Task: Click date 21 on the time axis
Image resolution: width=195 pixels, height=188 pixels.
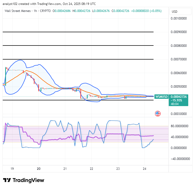Action: click(65, 169)
